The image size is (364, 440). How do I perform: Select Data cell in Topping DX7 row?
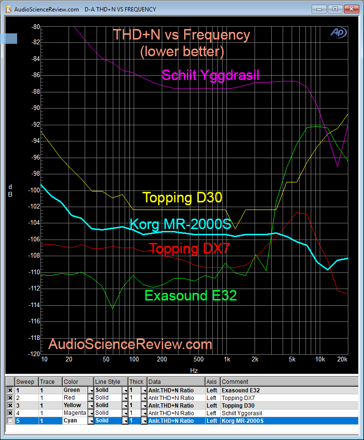click(x=177, y=398)
